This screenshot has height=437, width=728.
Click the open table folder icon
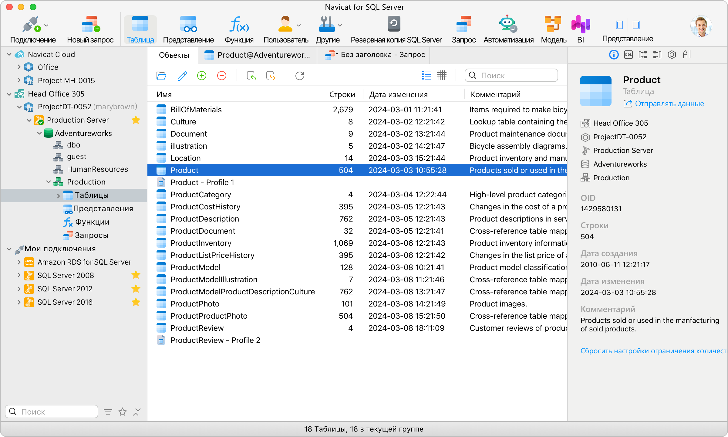pyautogui.click(x=161, y=76)
